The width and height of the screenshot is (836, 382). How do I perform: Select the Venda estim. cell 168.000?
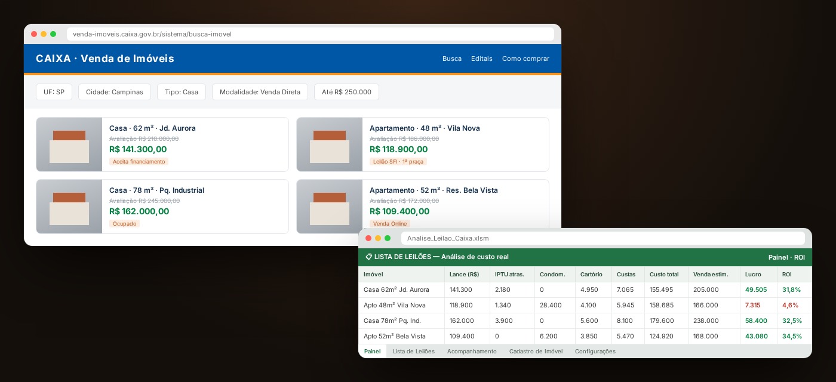[714, 336]
